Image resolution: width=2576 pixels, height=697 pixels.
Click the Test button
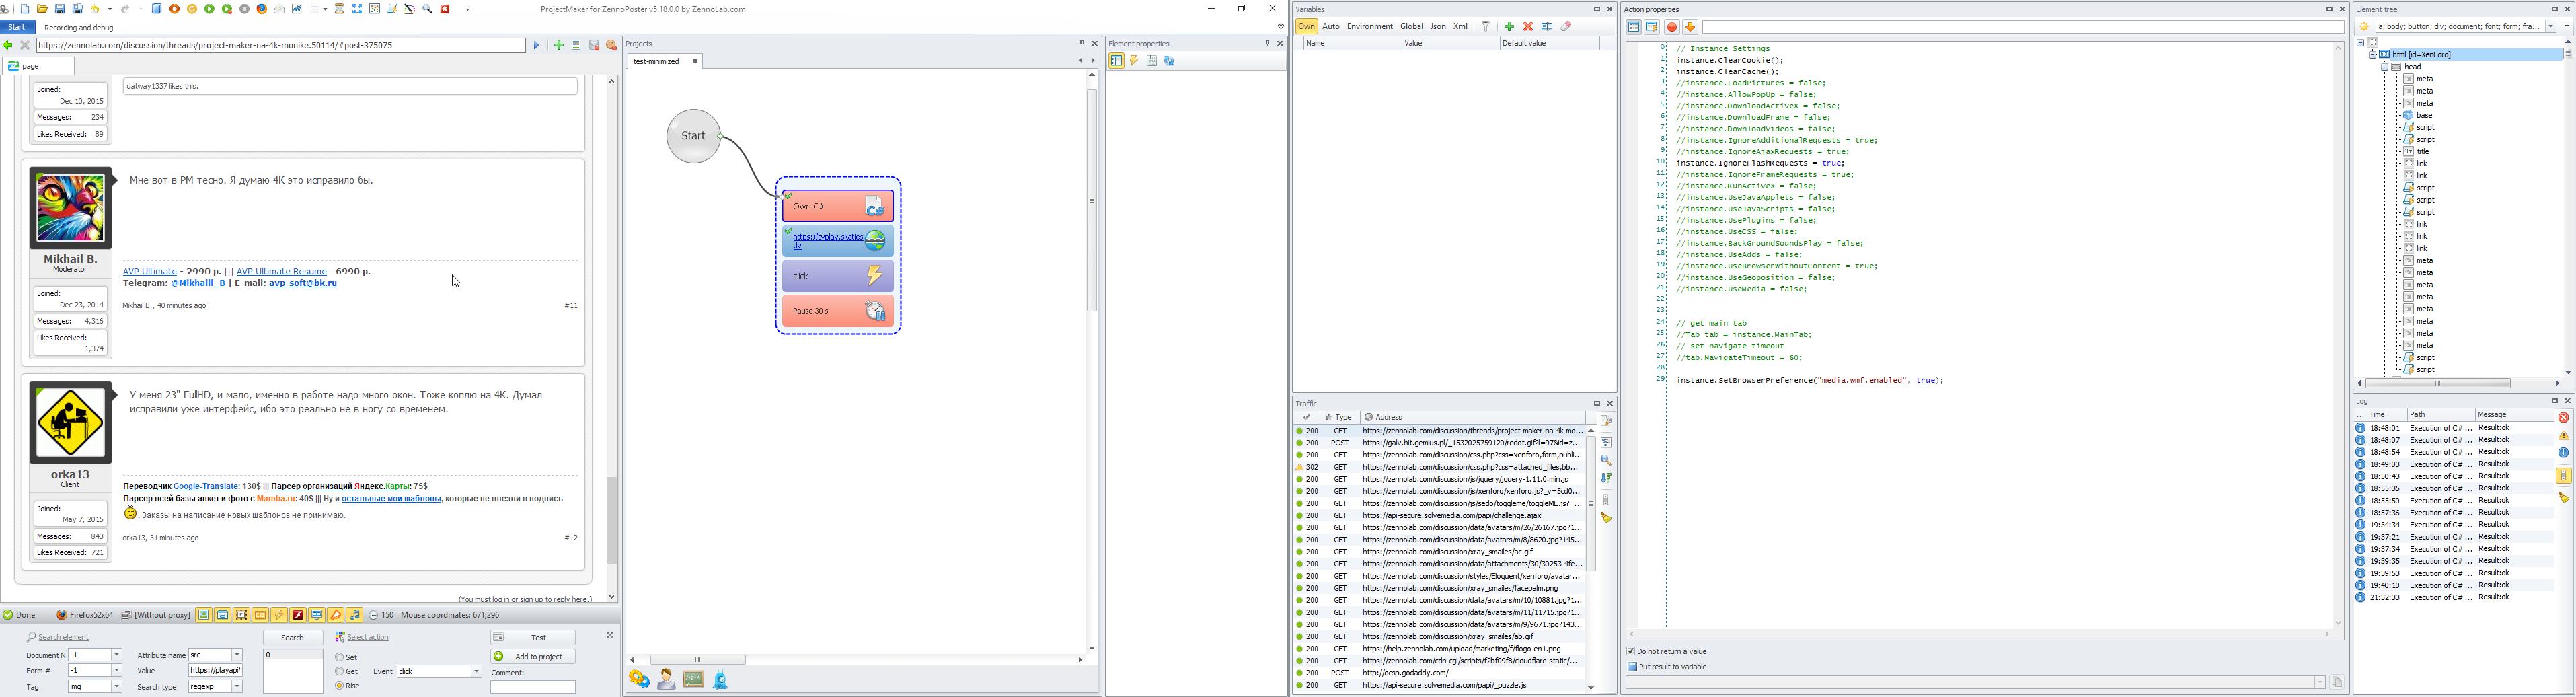533,637
